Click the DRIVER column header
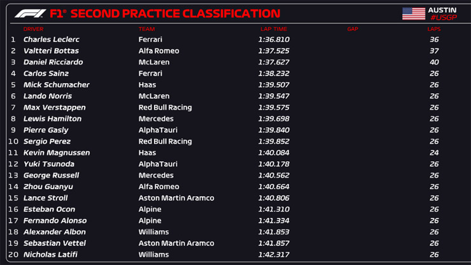This screenshot has height=265, width=471. tap(33, 29)
